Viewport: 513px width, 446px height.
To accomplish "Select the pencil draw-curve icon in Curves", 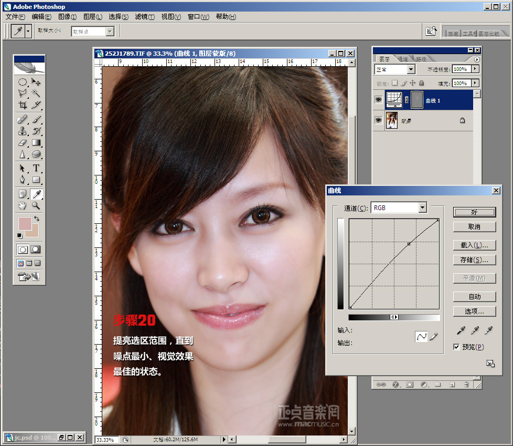I will [434, 337].
